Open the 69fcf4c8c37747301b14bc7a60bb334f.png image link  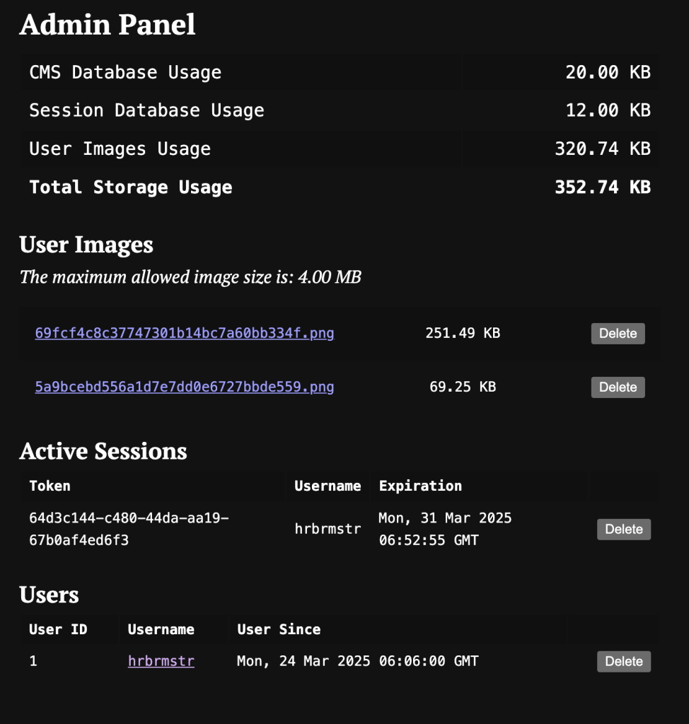[x=184, y=333]
